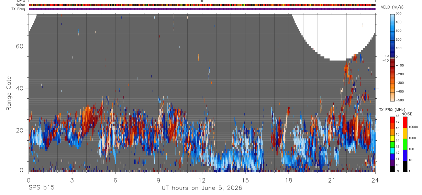The height and width of the screenshot is (195, 422).
Task: Click the blue segment of the NOISE colorbar
Action: pyautogui.click(x=404, y=155)
